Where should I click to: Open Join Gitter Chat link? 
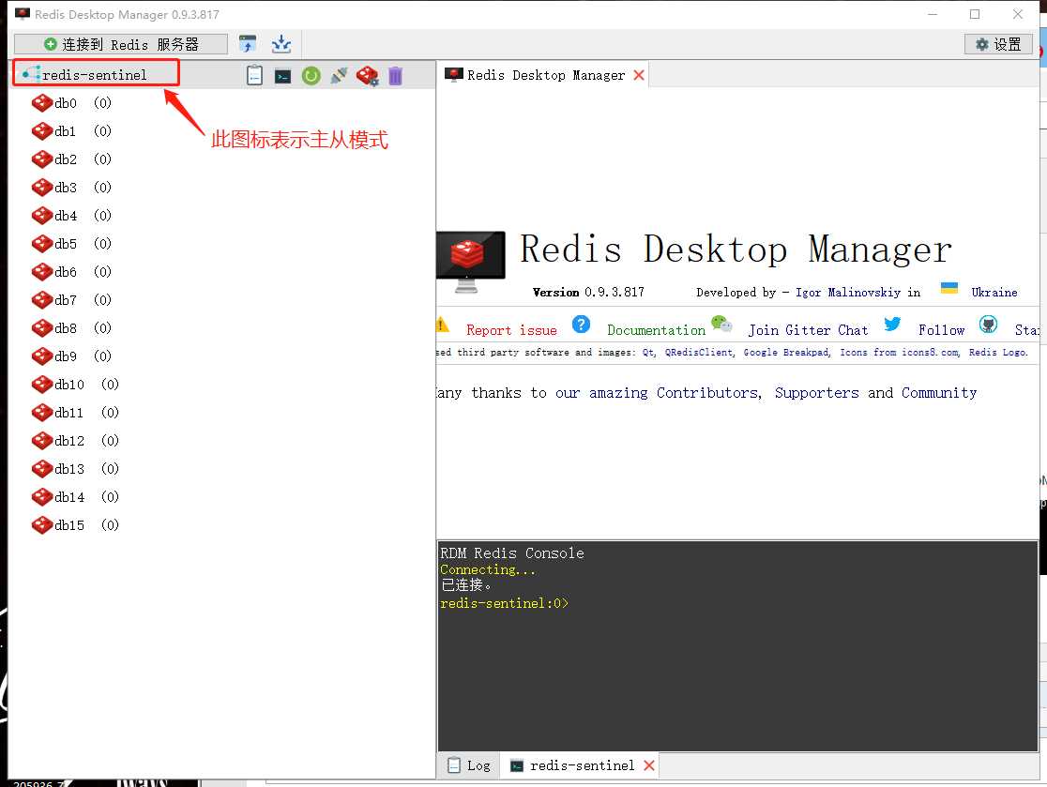(x=808, y=330)
